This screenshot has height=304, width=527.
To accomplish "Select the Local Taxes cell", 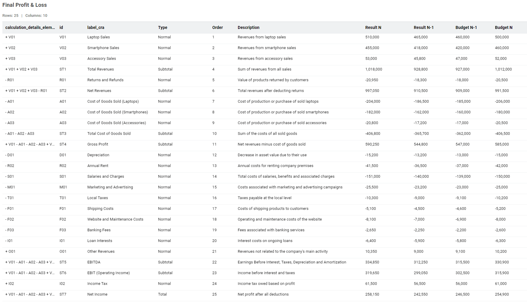I will tap(98, 198).
